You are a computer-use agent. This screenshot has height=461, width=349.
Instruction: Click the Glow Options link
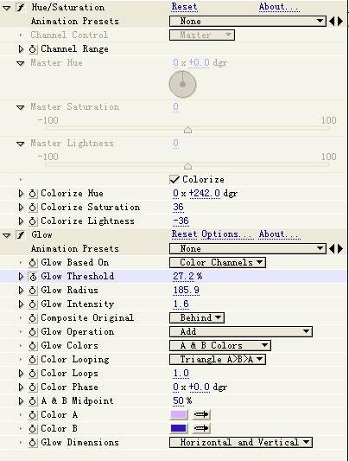click(x=226, y=234)
